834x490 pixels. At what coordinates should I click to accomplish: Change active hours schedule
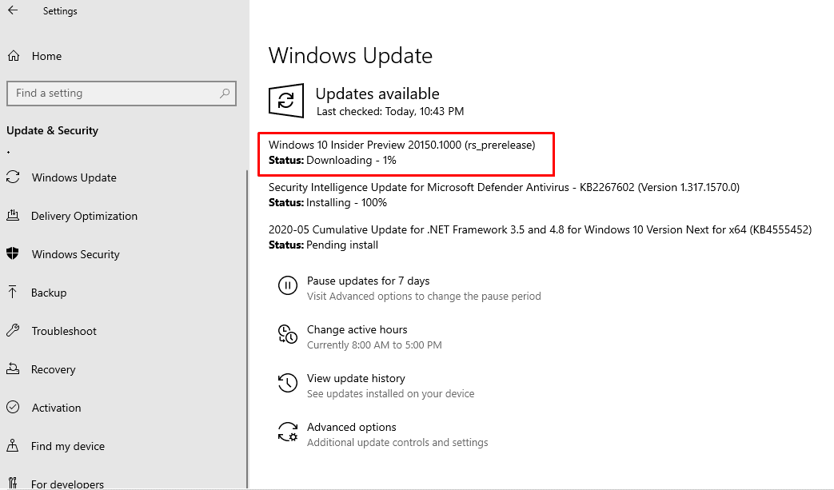coord(357,329)
